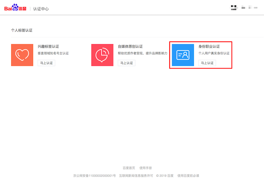
Task: Click the red pie chart 自媒体原创认证 icon
Action: pyautogui.click(x=102, y=55)
